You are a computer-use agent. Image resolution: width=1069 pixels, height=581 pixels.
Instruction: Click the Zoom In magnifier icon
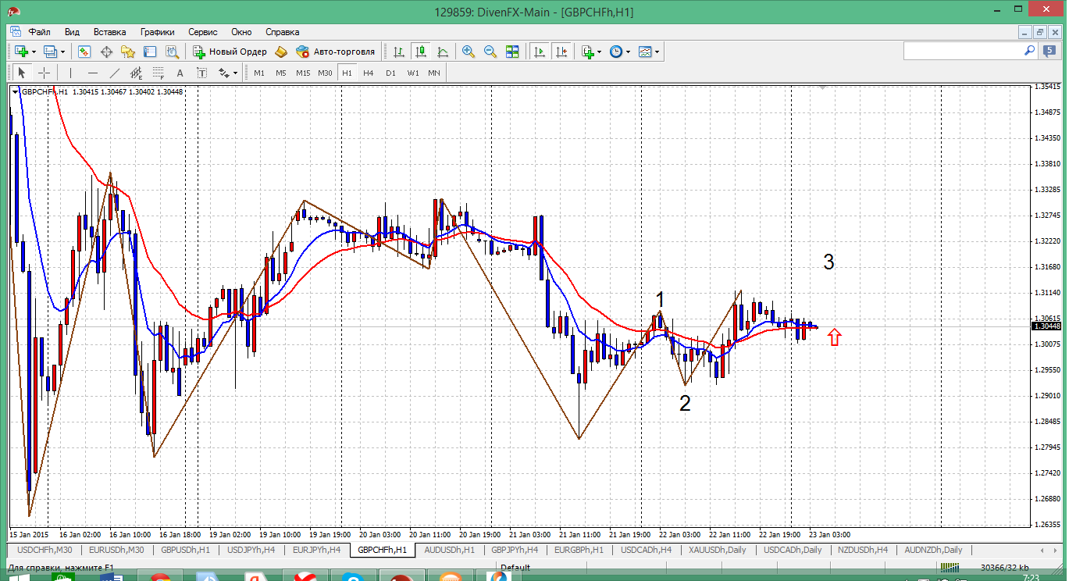tap(469, 52)
